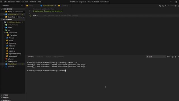This screenshot has height=101, width=179.
Task: Expand the node_modules folder
Action: click(x=4, y=25)
